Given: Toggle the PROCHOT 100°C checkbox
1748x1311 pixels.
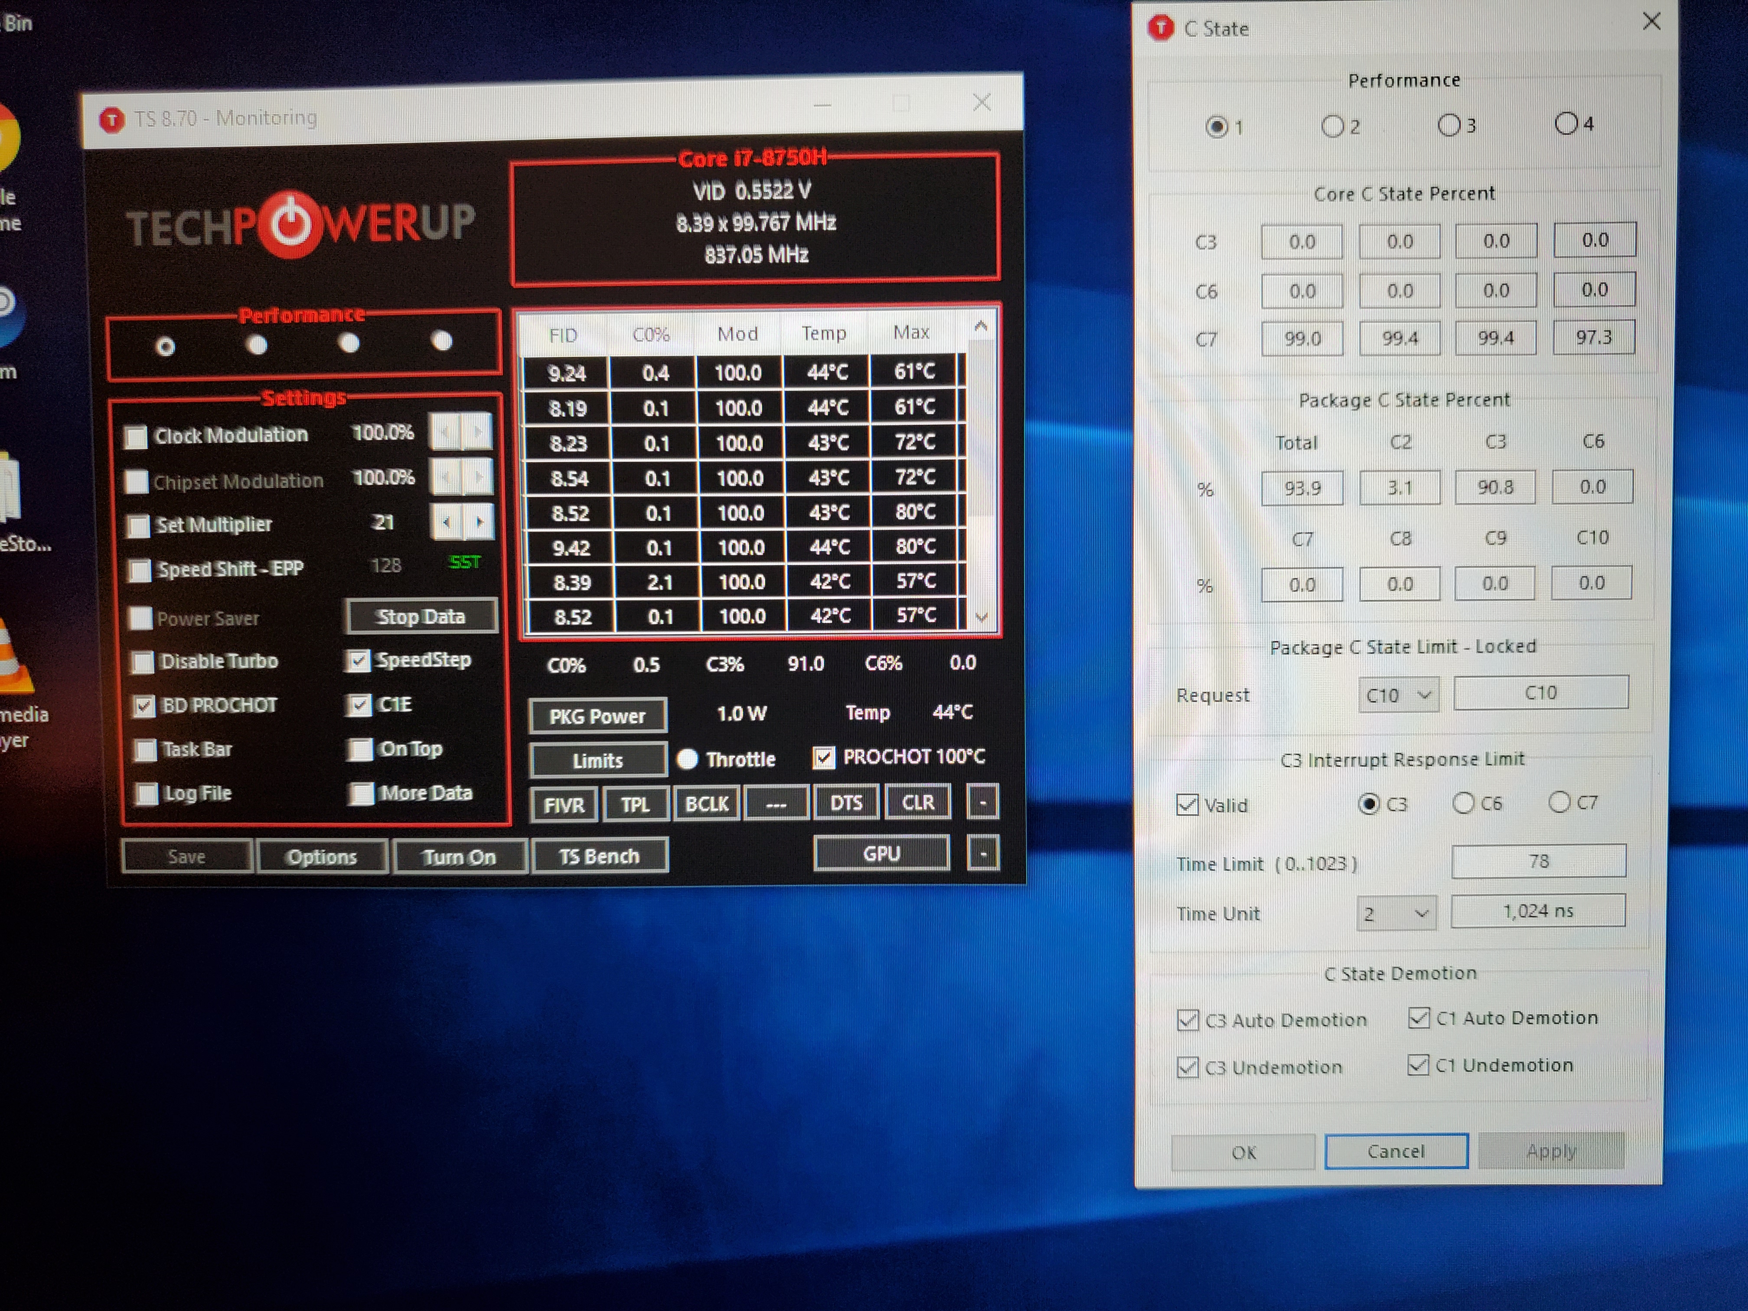Looking at the screenshot, I should click(823, 758).
